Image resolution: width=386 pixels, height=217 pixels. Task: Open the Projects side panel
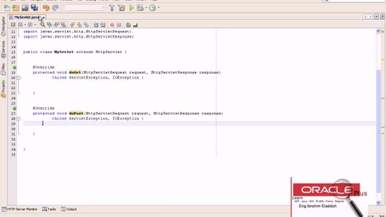point(4,89)
